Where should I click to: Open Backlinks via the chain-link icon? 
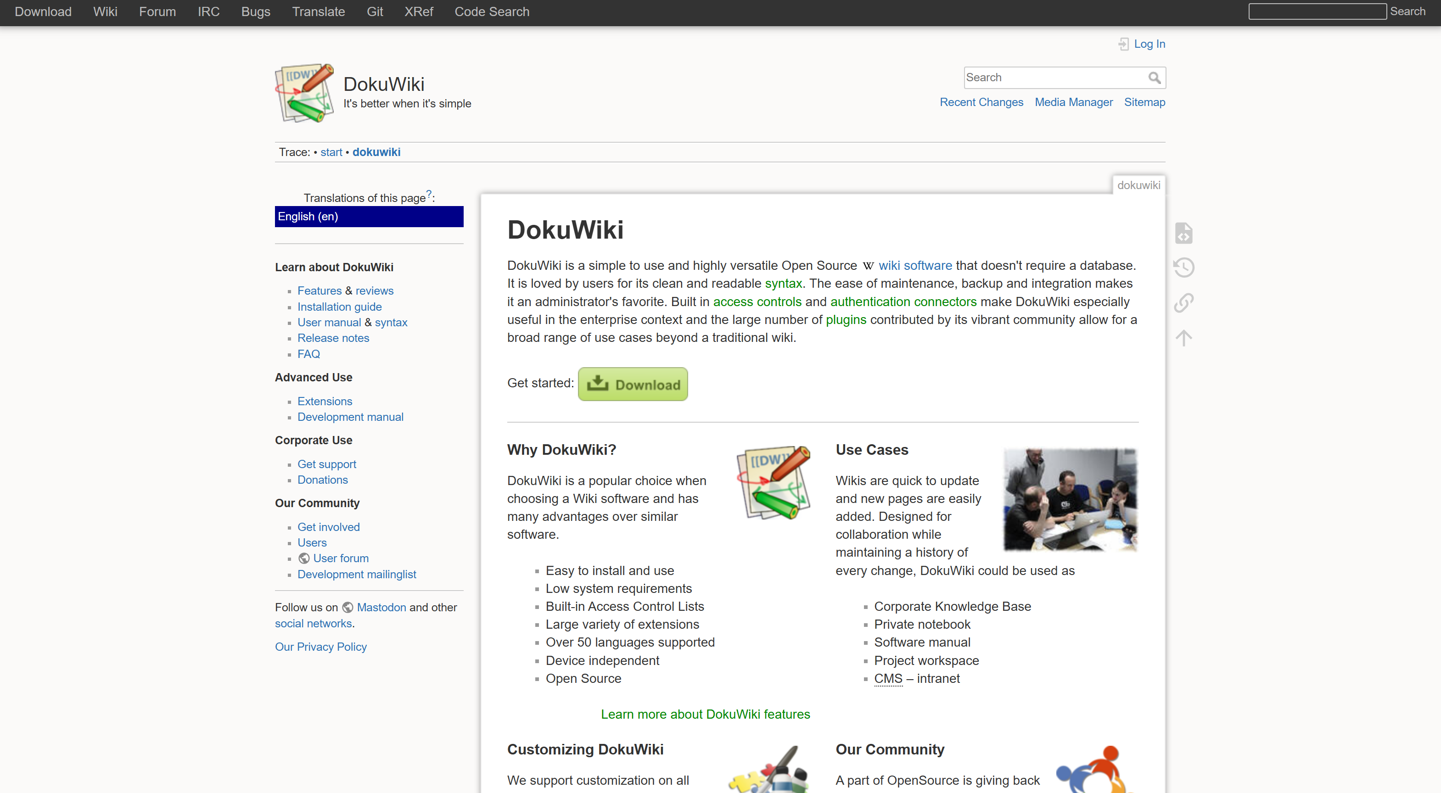click(x=1183, y=302)
